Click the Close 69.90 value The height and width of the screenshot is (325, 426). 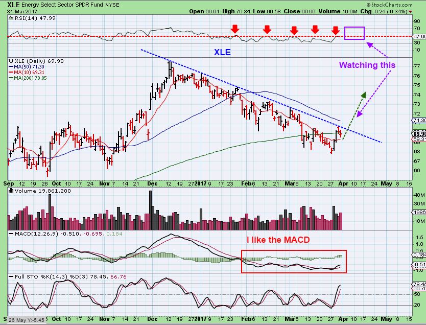299,11
